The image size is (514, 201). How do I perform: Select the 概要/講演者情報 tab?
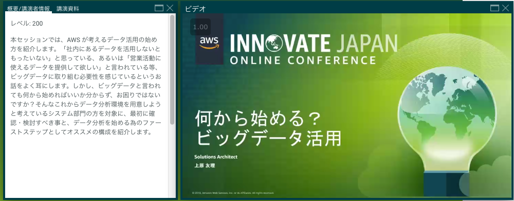(x=28, y=9)
